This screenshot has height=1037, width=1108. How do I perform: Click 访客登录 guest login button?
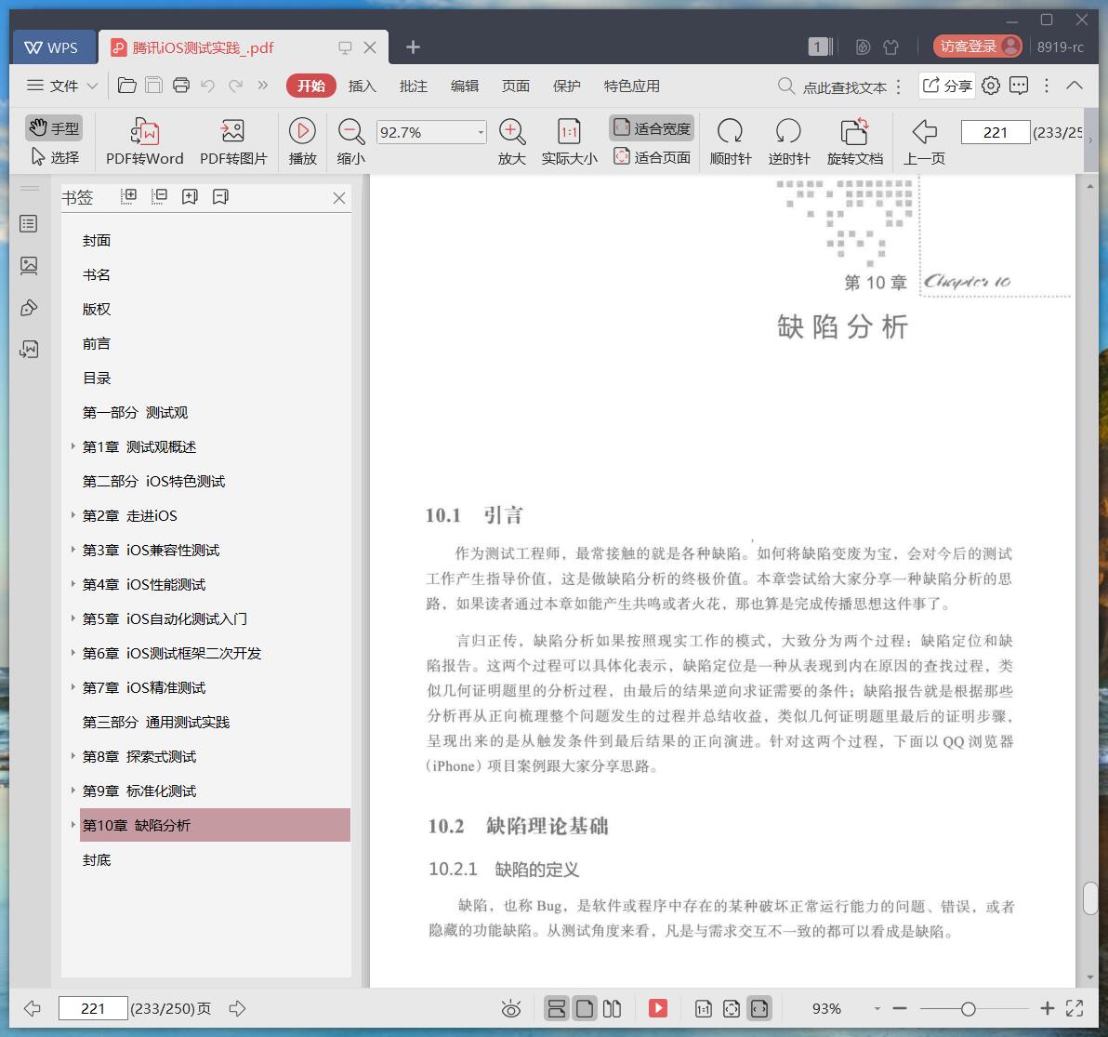pyautogui.click(x=977, y=46)
